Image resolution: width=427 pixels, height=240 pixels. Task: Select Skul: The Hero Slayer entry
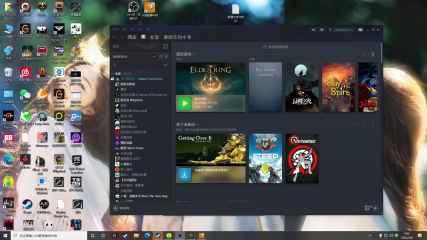tap(141, 196)
